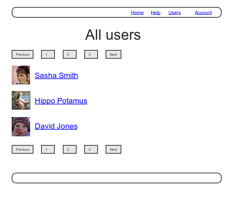Click David Jones's avatar picture
The height and width of the screenshot is (200, 234).
pos(21,126)
